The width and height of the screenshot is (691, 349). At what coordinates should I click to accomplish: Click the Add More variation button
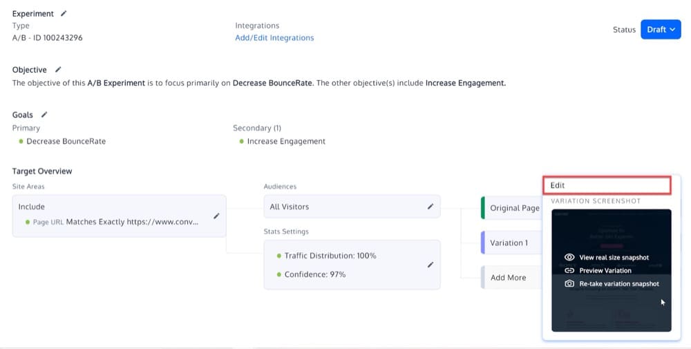tap(509, 278)
